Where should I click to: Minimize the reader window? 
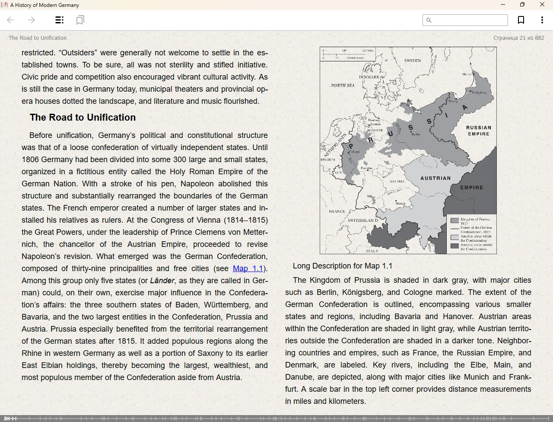[503, 5]
